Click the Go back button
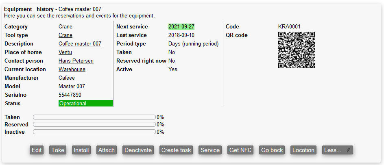 272,150
